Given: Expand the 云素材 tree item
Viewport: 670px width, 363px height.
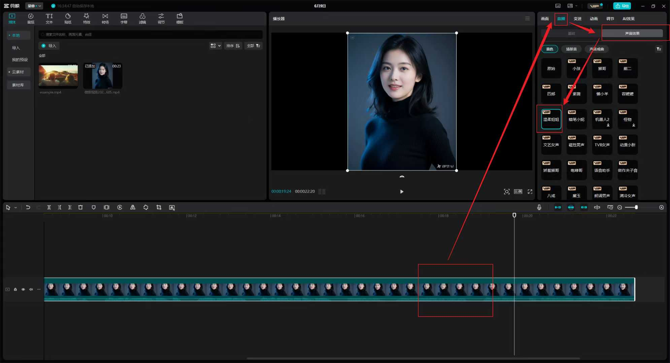Looking at the screenshot, I should point(18,72).
